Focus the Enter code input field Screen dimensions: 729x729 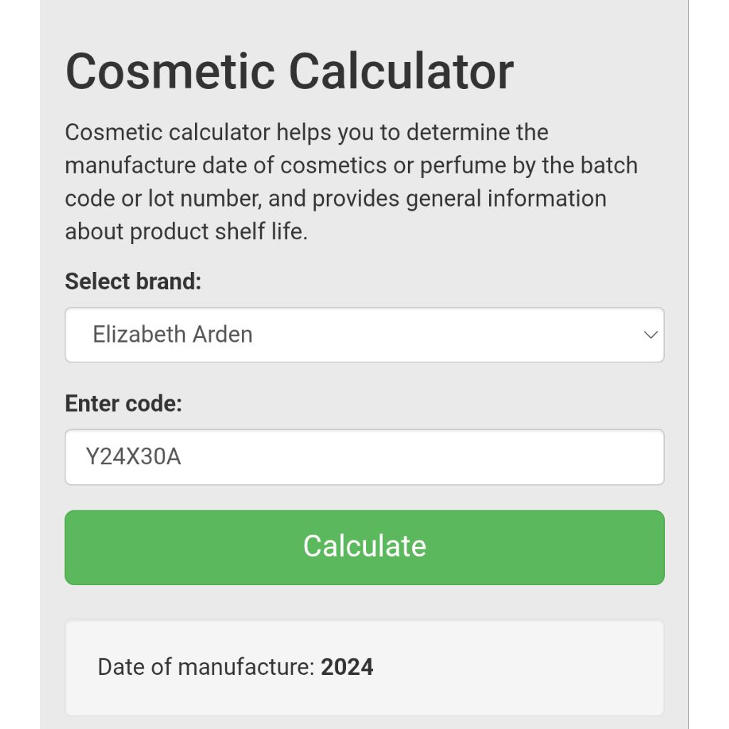click(364, 457)
